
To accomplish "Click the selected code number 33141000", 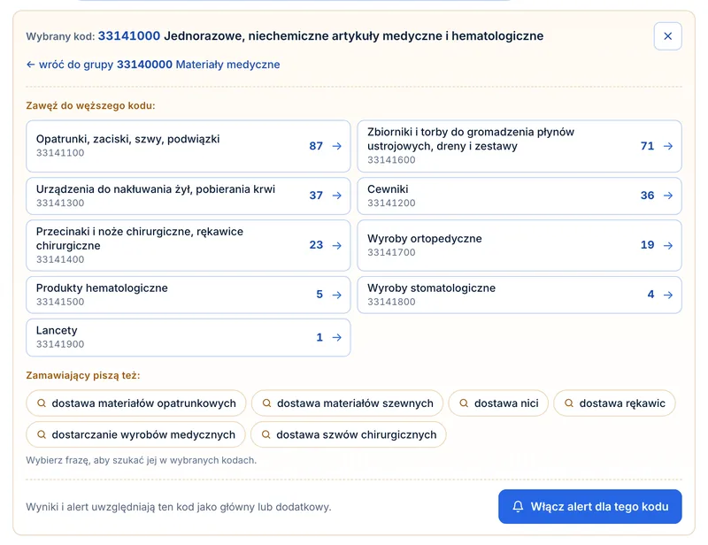I will click(x=129, y=36).
